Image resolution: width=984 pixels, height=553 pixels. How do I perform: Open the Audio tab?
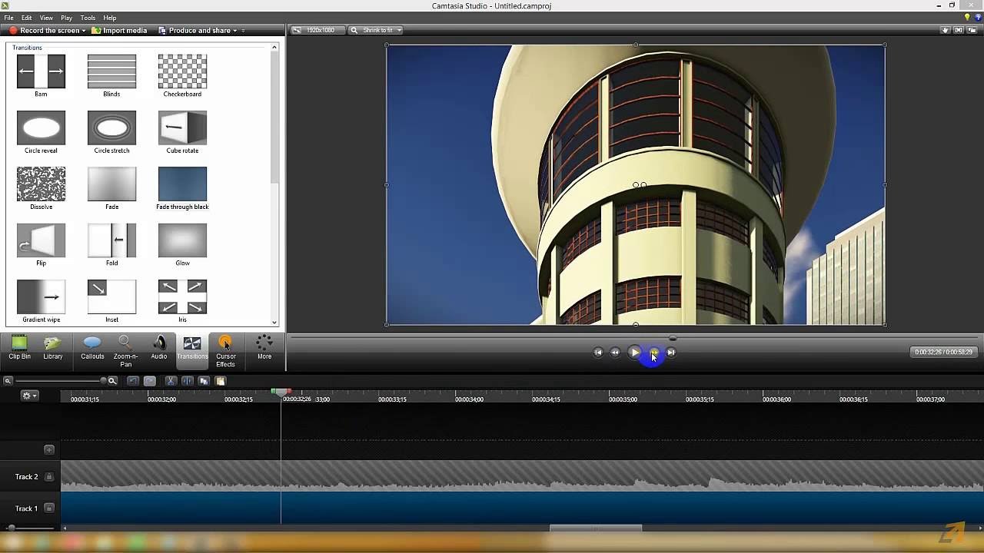[159, 348]
